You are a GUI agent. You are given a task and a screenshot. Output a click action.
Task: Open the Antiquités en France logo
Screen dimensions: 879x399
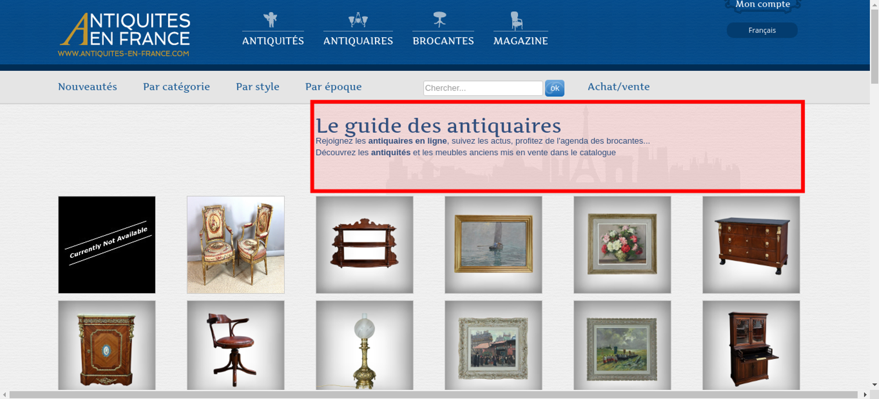point(124,35)
